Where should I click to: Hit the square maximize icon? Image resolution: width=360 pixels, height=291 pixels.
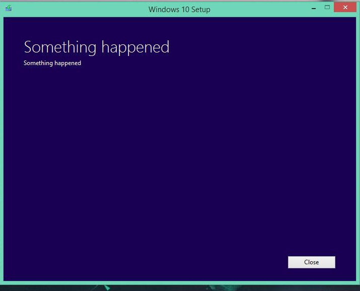pyautogui.click(x=327, y=8)
